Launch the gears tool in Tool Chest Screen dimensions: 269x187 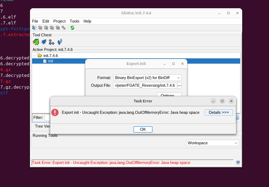coord(51,42)
